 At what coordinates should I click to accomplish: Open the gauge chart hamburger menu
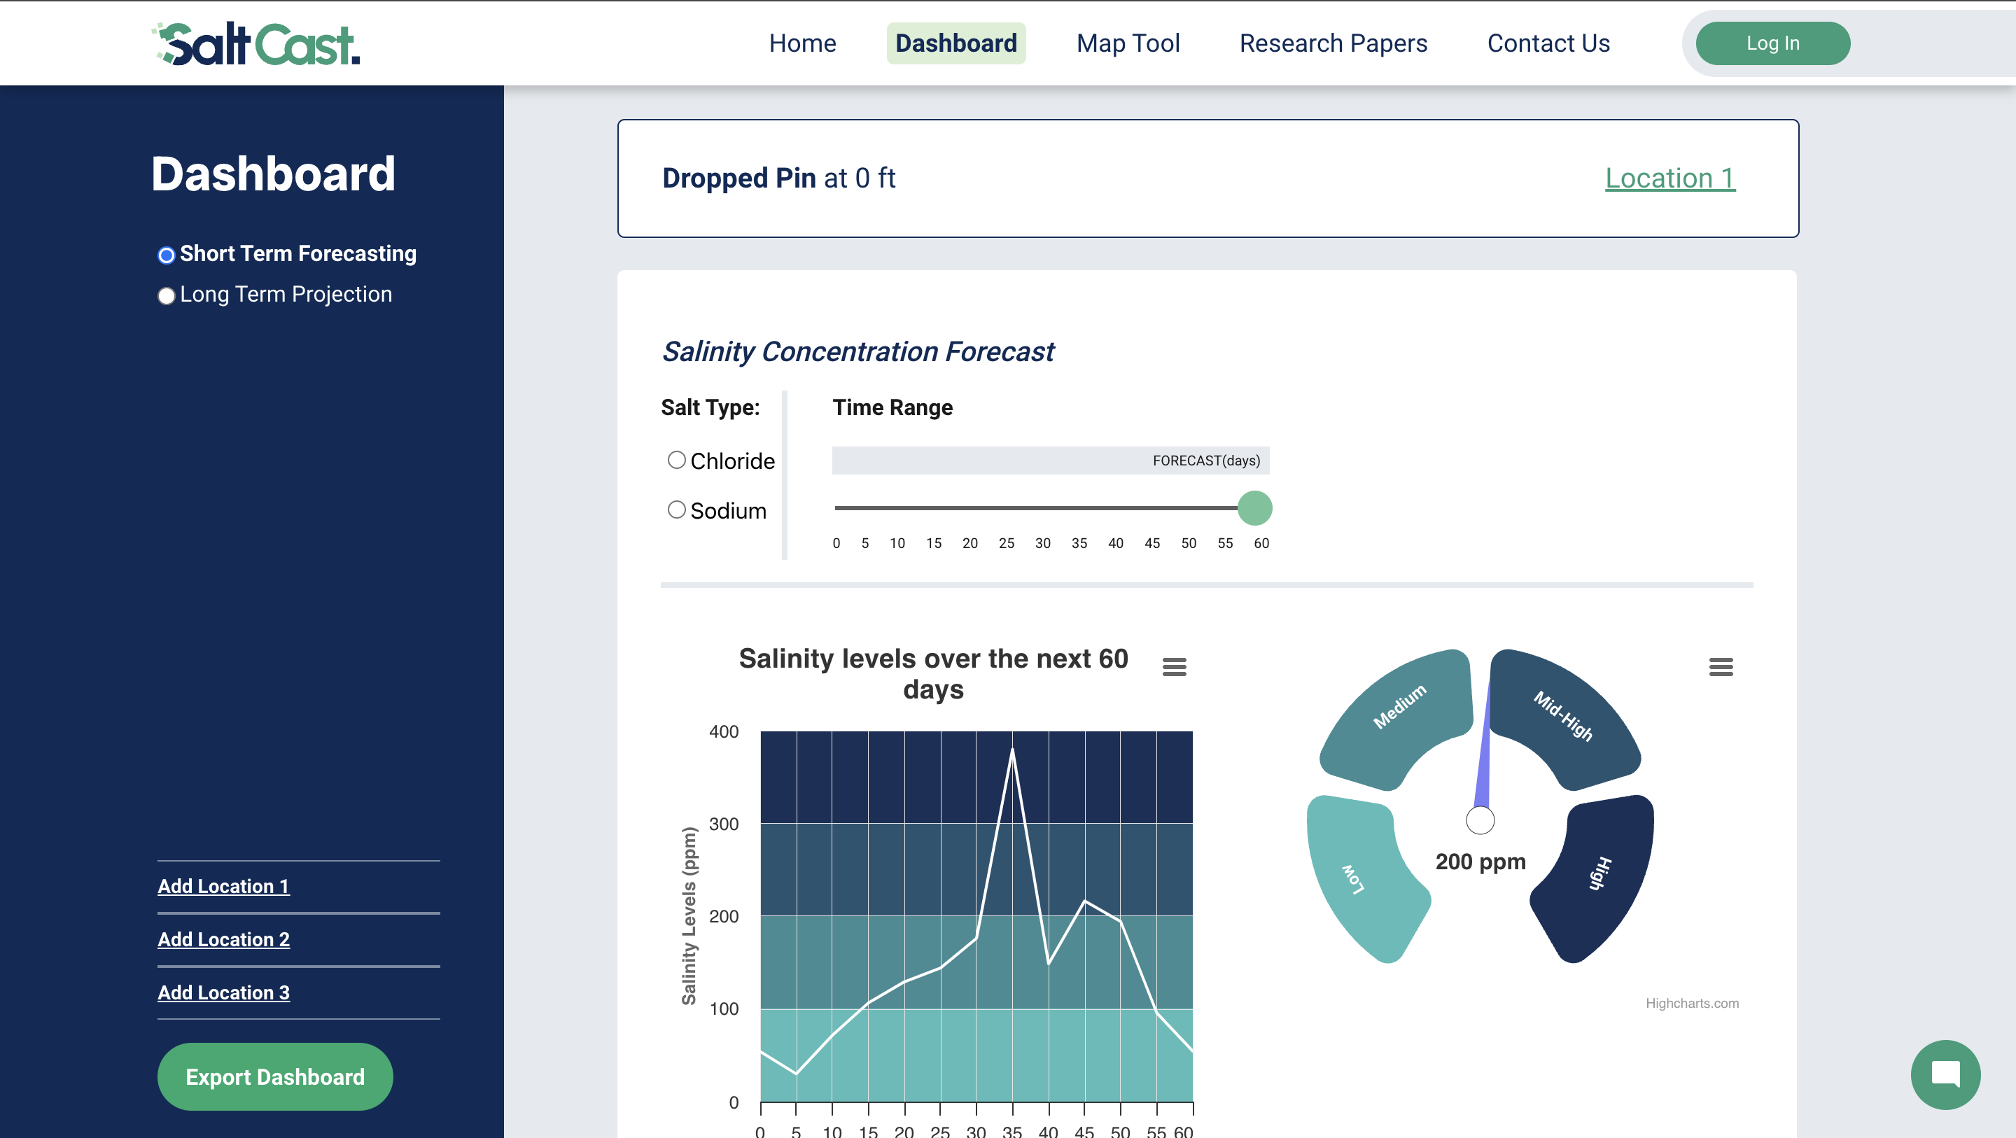pos(1720,667)
